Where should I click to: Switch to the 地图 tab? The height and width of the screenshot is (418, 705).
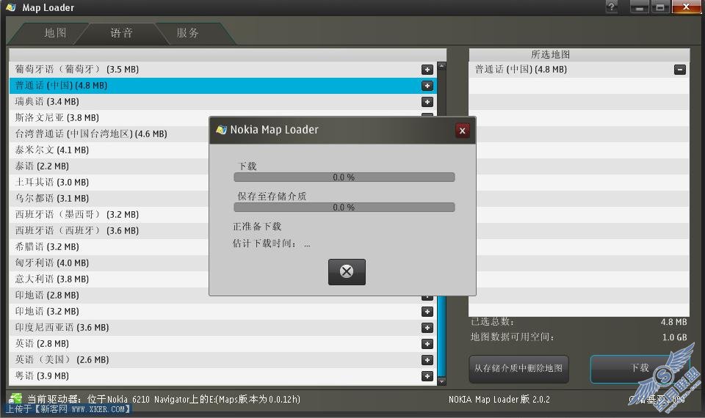[x=55, y=33]
